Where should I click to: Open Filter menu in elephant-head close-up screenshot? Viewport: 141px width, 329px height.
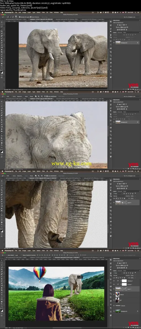(43, 92)
